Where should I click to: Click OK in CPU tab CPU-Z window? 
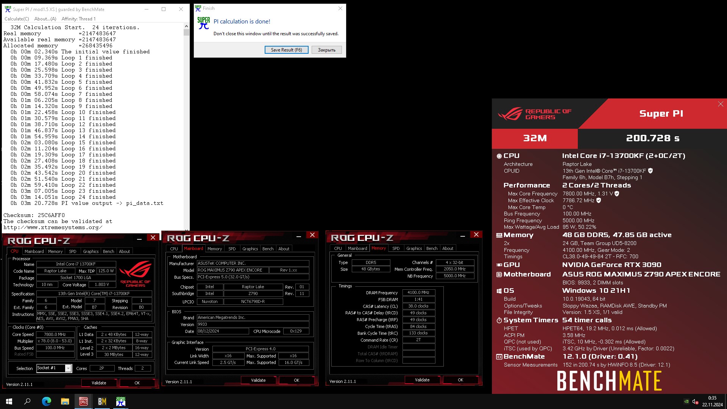pos(137,383)
